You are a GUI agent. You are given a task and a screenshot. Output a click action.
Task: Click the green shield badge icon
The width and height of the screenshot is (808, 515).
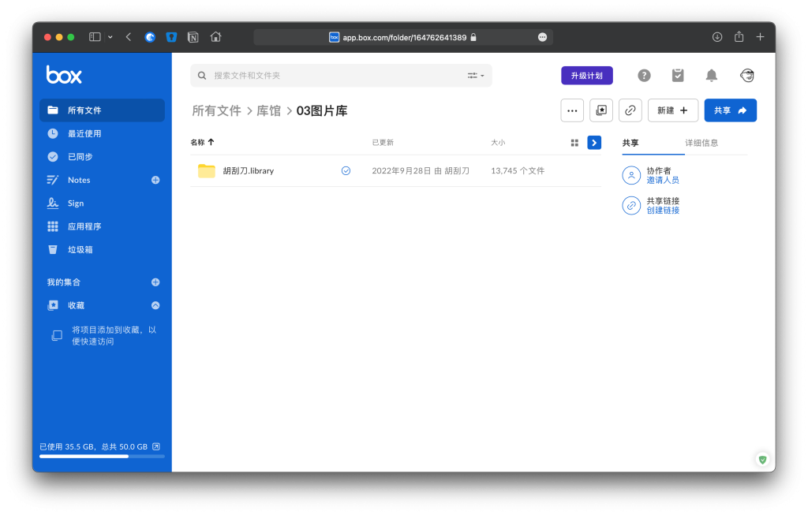[763, 459]
